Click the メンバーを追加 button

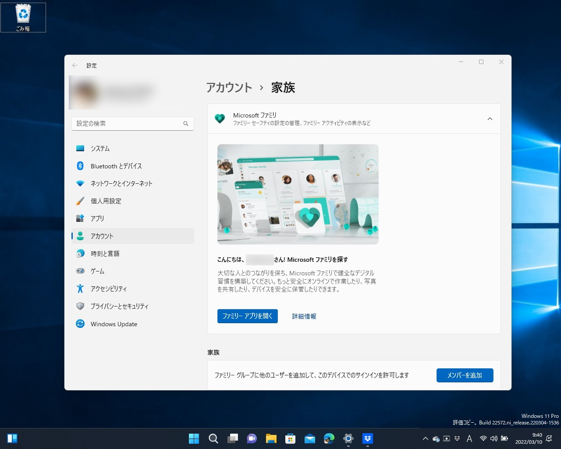click(465, 375)
